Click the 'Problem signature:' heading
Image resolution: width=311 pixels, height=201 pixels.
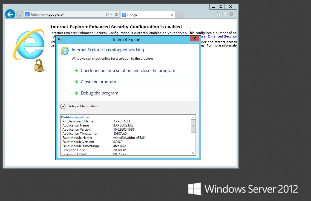75,117
